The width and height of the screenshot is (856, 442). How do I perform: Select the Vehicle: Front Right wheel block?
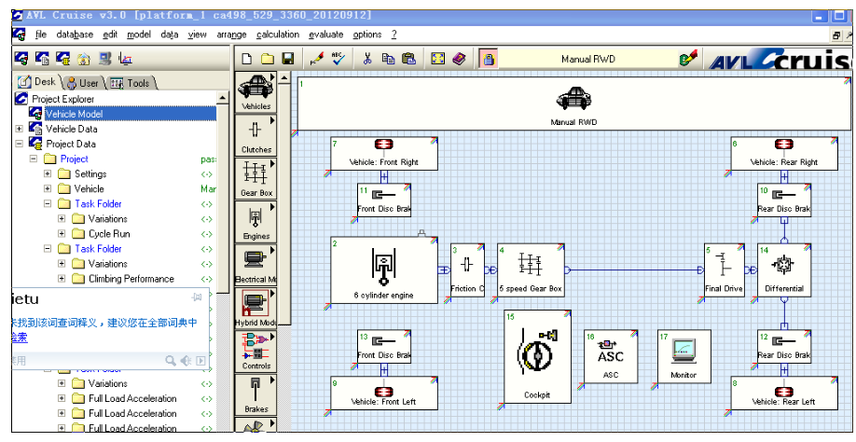coord(384,153)
